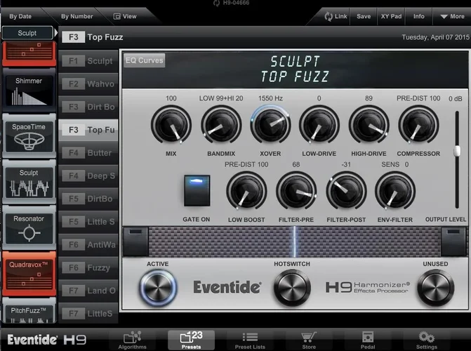Click the HIGH-DRIVE knob
The width and height of the screenshot is (471, 351).
point(369,125)
